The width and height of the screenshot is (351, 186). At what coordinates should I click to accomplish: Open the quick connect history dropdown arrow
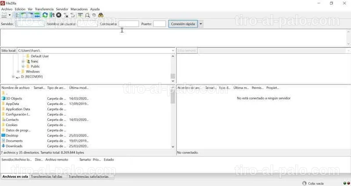tap(201, 24)
